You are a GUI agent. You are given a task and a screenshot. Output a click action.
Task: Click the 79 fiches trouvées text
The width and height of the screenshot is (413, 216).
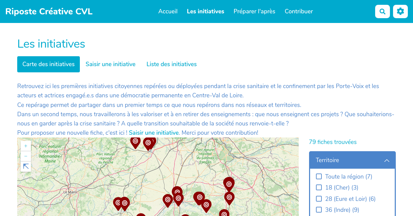(x=333, y=142)
